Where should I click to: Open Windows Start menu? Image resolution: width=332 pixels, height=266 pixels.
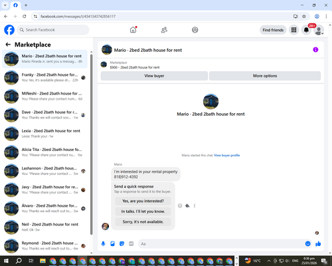[6, 261]
